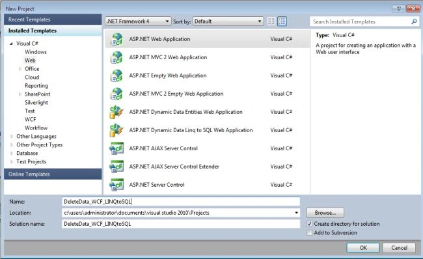Click the Cancel button
Viewport: 423px width, 259px height.
399,248
